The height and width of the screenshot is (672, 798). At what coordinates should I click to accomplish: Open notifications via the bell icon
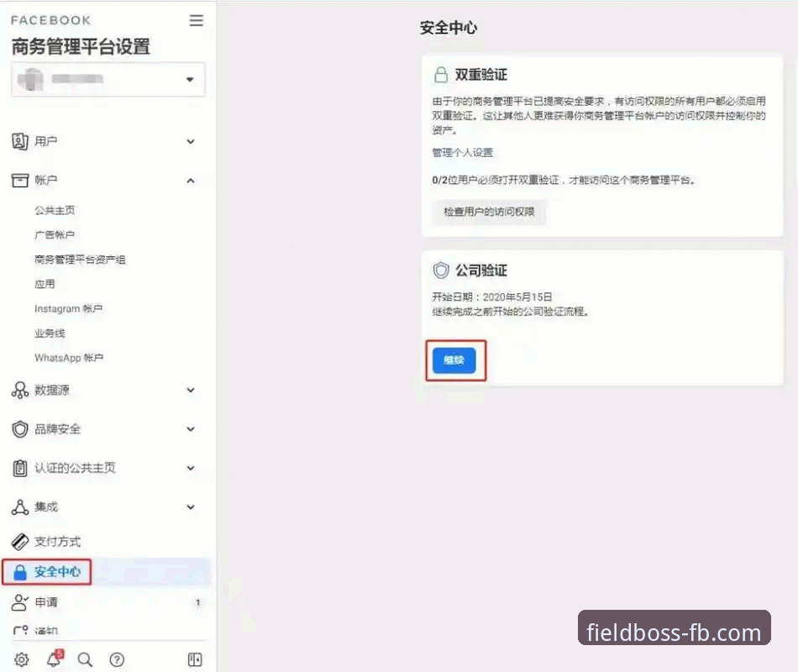[x=53, y=659]
